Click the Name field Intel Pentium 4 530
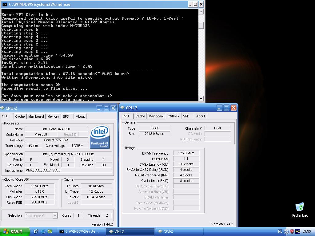This screenshot has height=236, width=315. [56, 129]
